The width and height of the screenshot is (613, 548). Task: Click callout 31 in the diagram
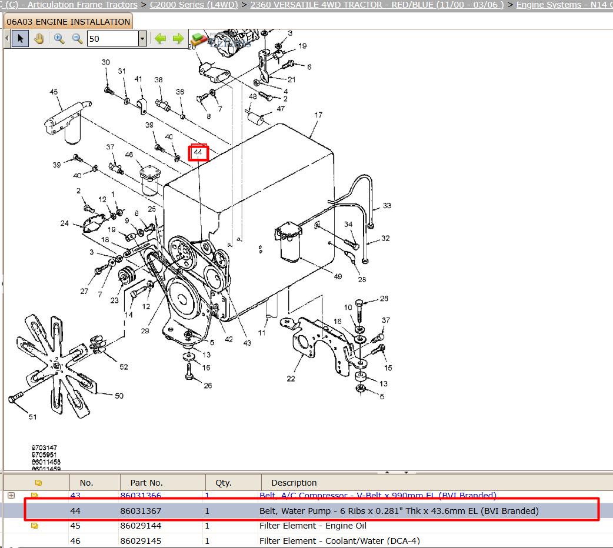click(122, 71)
